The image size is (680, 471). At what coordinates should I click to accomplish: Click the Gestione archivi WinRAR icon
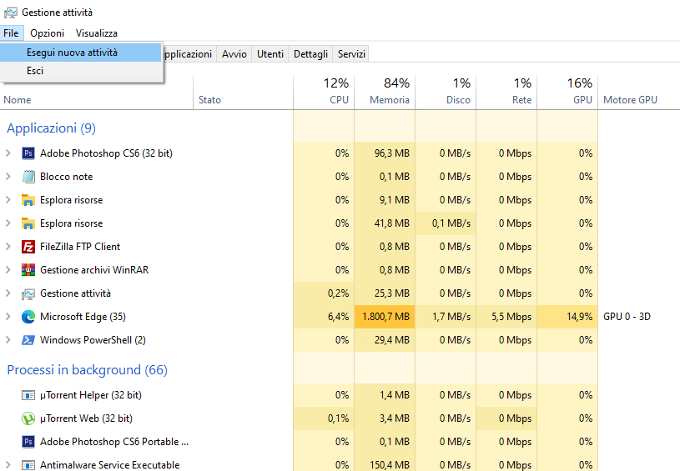click(x=28, y=270)
